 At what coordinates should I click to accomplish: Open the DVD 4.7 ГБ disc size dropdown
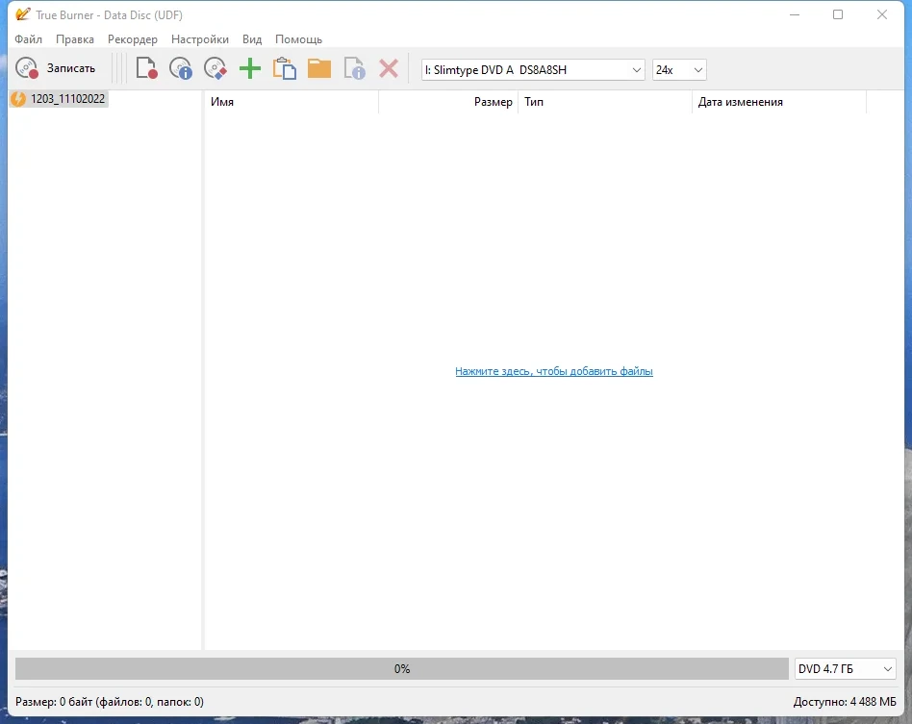pyautogui.click(x=845, y=669)
